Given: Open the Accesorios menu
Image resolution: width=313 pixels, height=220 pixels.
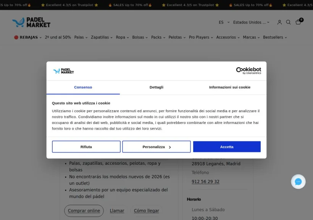Looking at the screenshot, I should tap(228, 37).
